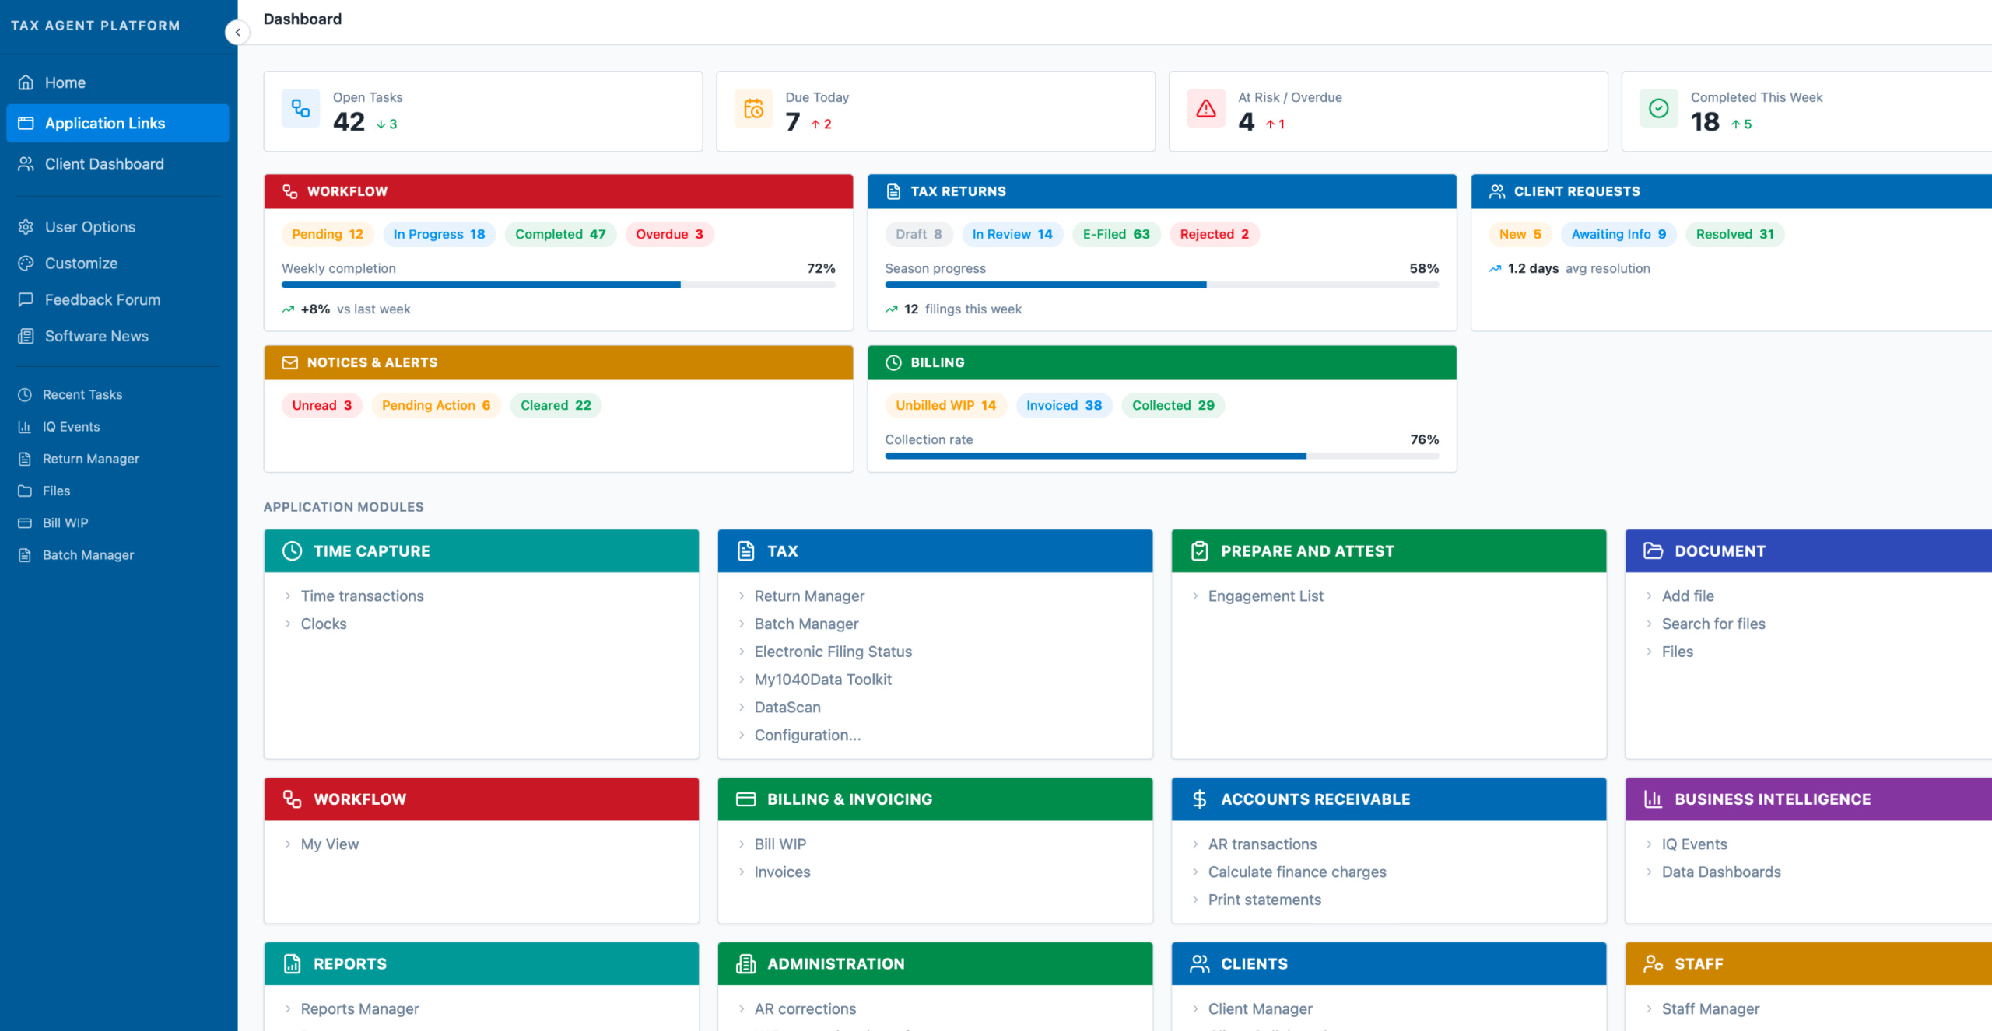Screen dimensions: 1992x1031
Task: Open the Client Manager link
Action: tap(1260, 1009)
